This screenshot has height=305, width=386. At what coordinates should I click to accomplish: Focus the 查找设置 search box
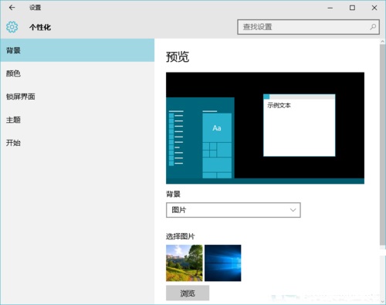tap(308, 27)
